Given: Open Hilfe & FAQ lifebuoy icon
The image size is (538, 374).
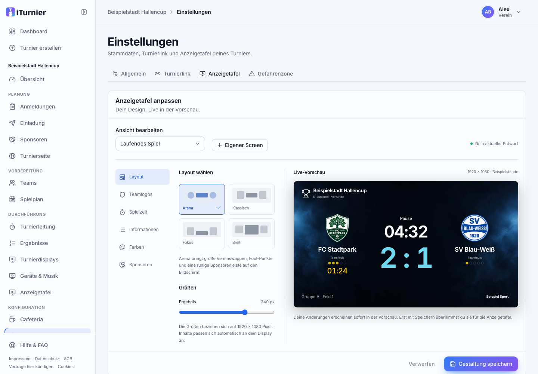Looking at the screenshot, I should pyautogui.click(x=12, y=345).
